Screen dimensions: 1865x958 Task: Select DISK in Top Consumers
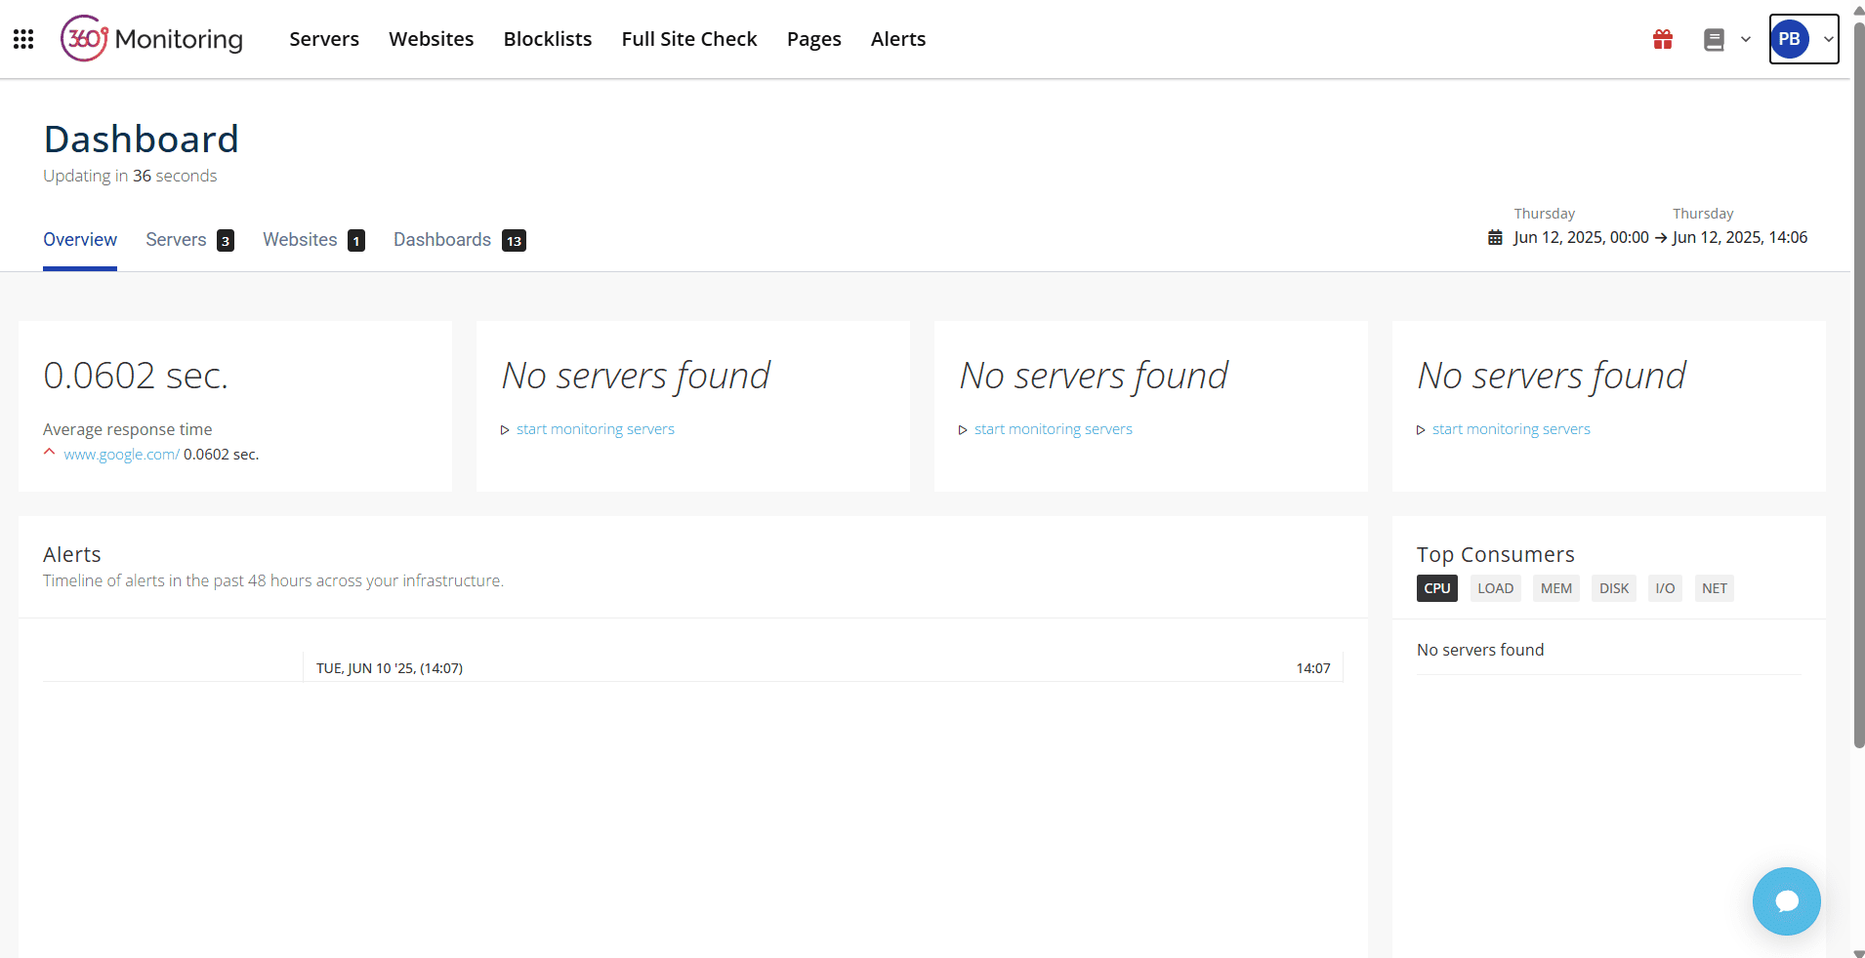click(1614, 588)
